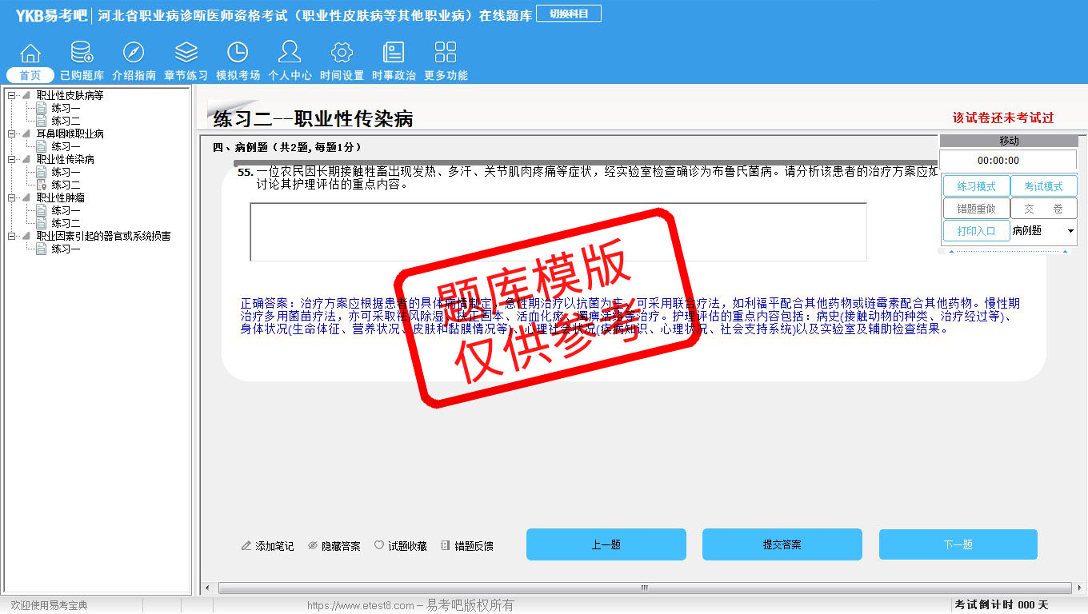Collapse the 职业性传染病 tree node
1088x614 pixels.
[x=12, y=159]
